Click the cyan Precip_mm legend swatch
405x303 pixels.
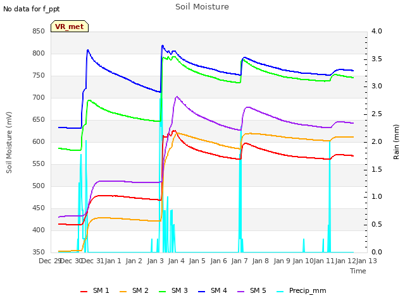(x=280, y=292)
